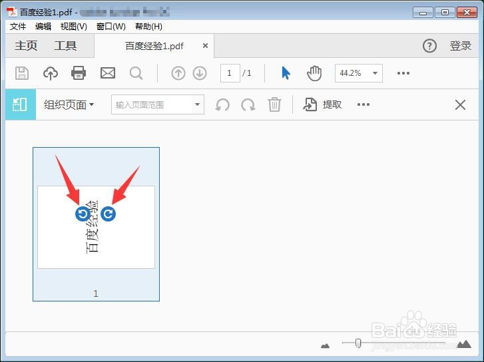Select the 百度经验1.pdf document tab
Viewport: 484px width, 362px height.
click(x=154, y=46)
